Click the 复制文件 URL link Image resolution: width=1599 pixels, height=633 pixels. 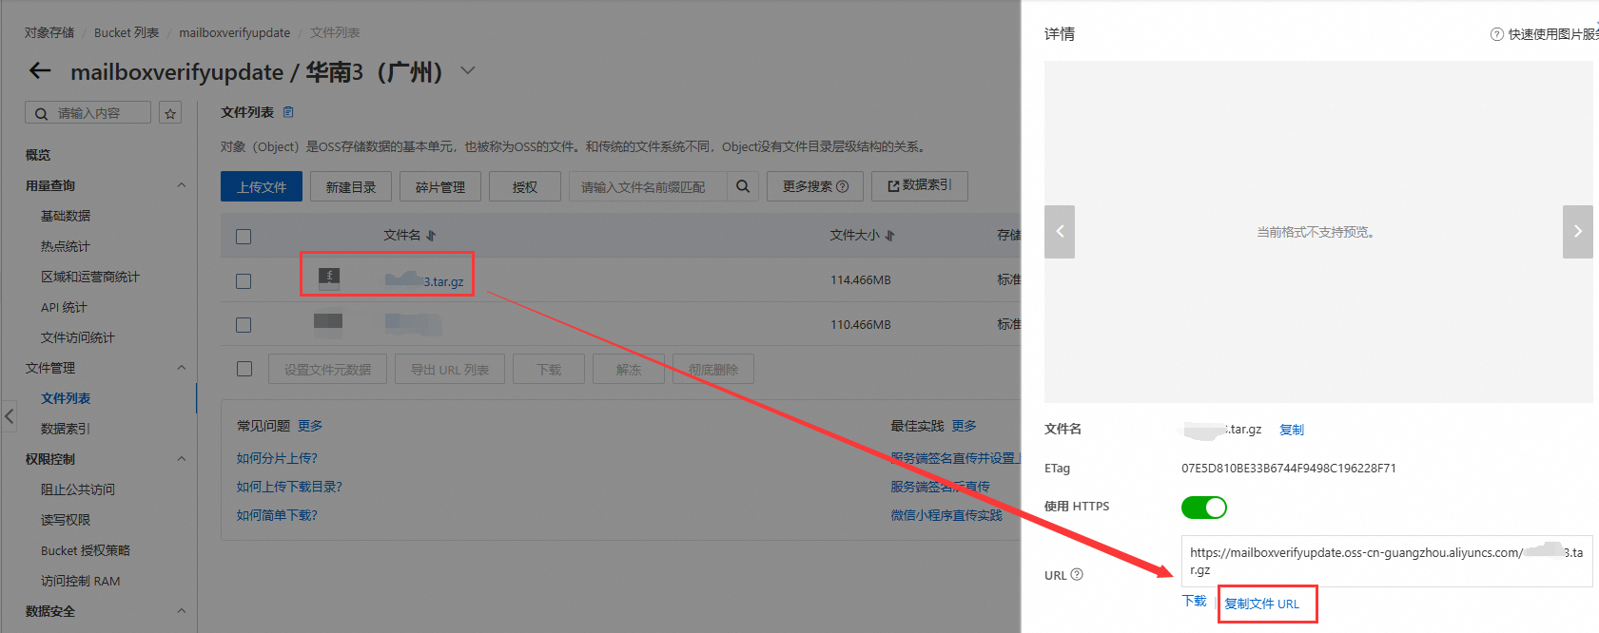tap(1261, 604)
